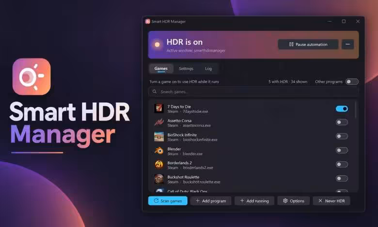Select the borderlands2.exe text

pyautogui.click(x=198, y=168)
